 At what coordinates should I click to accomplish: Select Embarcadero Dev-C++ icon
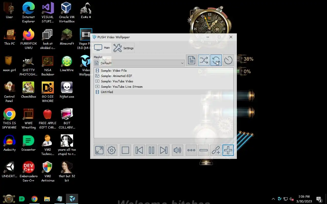[28, 172]
